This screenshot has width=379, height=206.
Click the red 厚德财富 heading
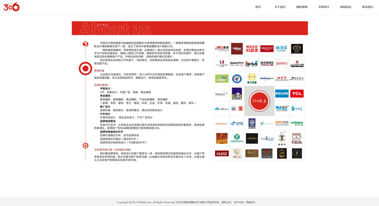pos(99,70)
